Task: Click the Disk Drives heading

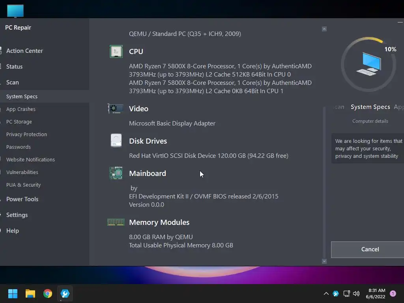Action: coord(148,141)
